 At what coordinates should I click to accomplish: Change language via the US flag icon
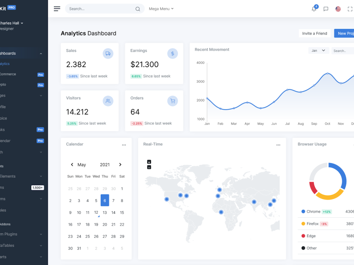tap(338, 9)
